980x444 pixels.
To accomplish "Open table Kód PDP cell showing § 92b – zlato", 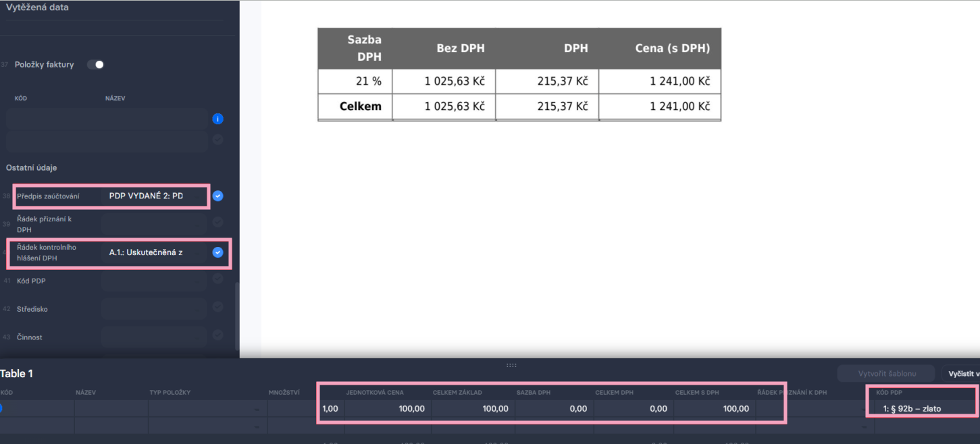I will [x=921, y=408].
